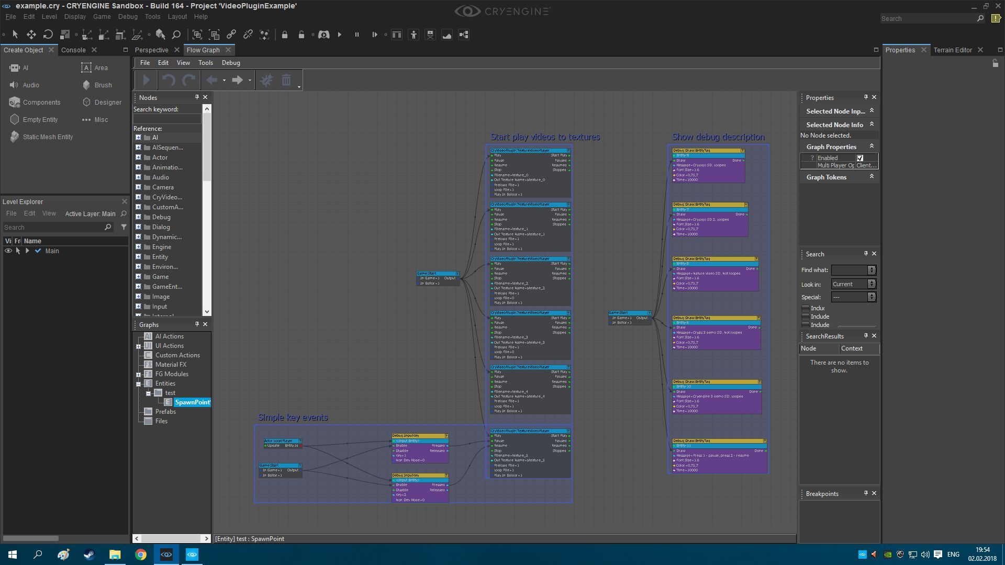This screenshot has height=565, width=1005.
Task: Open Google Chrome from the taskbar
Action: click(x=141, y=555)
